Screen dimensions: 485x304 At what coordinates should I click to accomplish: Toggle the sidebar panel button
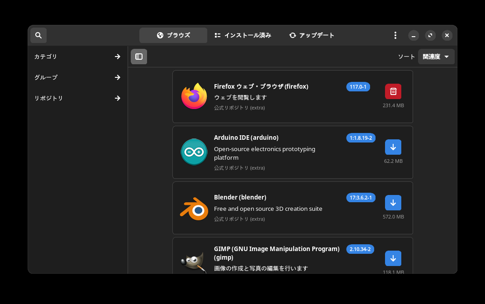[x=139, y=57]
